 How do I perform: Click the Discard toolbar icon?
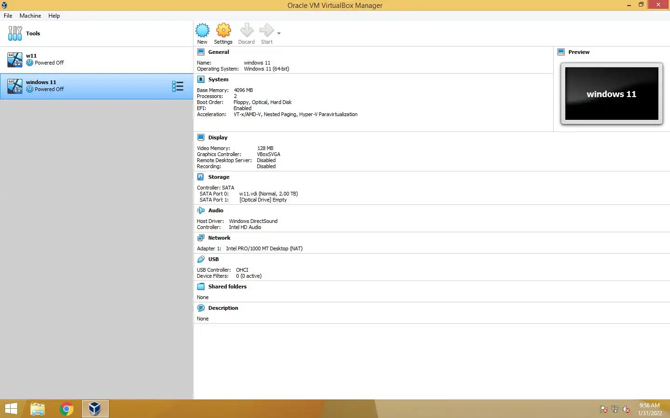click(x=247, y=31)
